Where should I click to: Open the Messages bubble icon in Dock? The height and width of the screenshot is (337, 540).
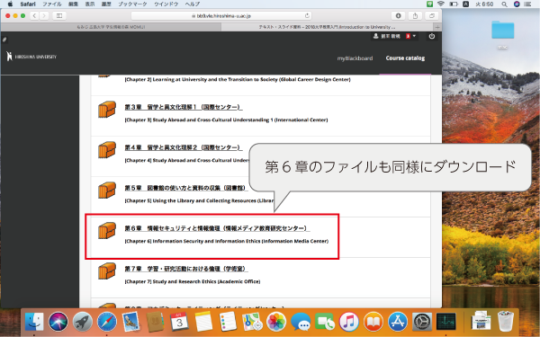301,322
